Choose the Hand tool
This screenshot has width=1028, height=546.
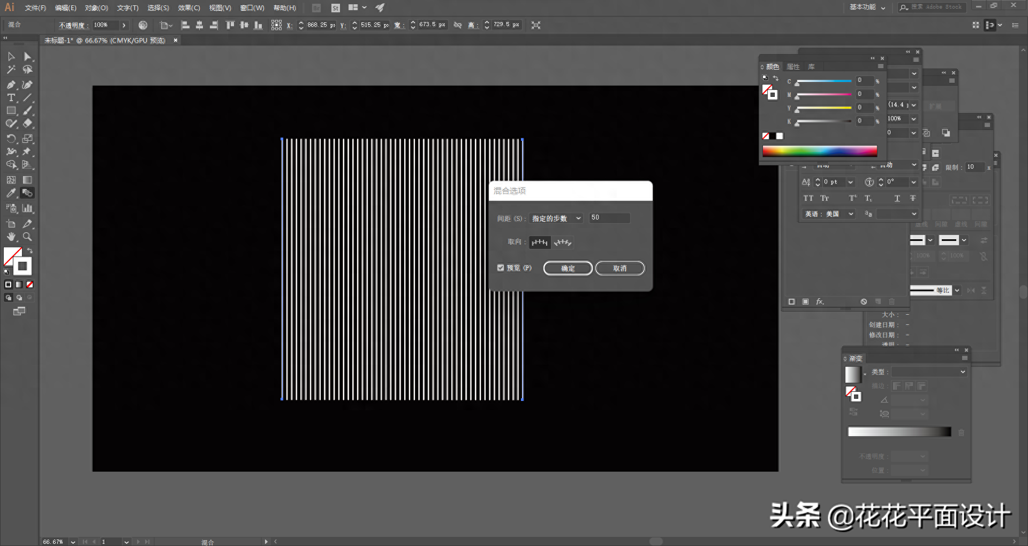[x=11, y=237]
